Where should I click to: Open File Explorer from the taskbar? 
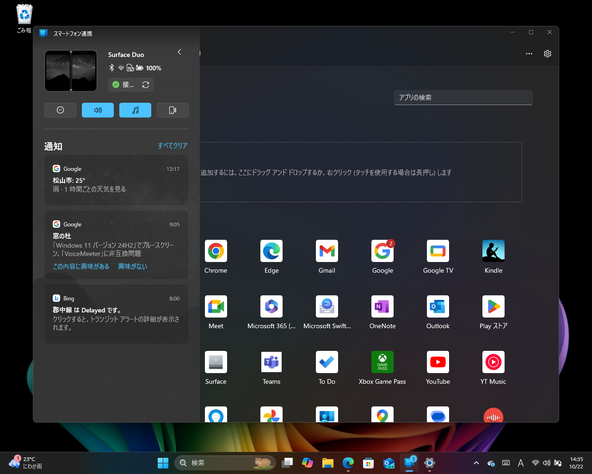click(x=328, y=463)
